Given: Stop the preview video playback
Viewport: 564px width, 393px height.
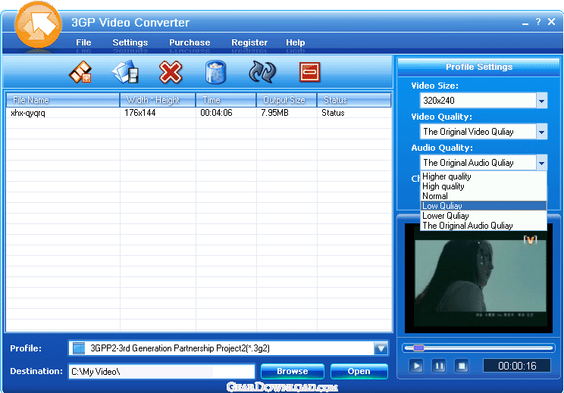Looking at the screenshot, I should [x=462, y=366].
